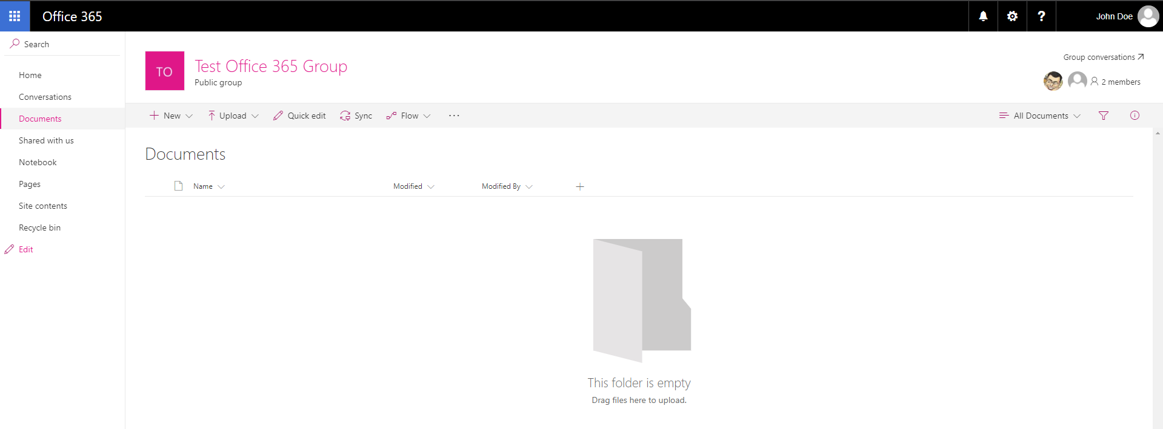Click the Quick edit pencil icon
1163x429 pixels.
[278, 116]
